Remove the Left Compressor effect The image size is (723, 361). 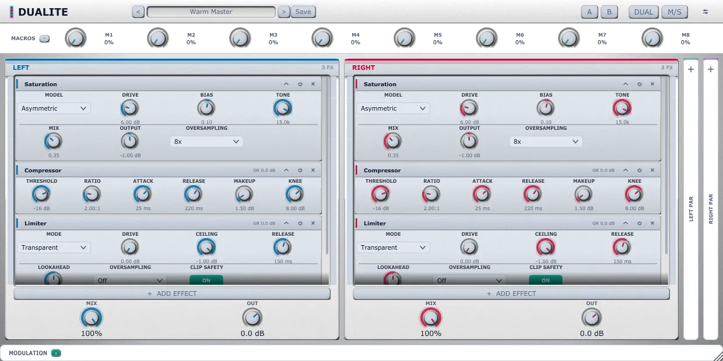[x=313, y=170]
